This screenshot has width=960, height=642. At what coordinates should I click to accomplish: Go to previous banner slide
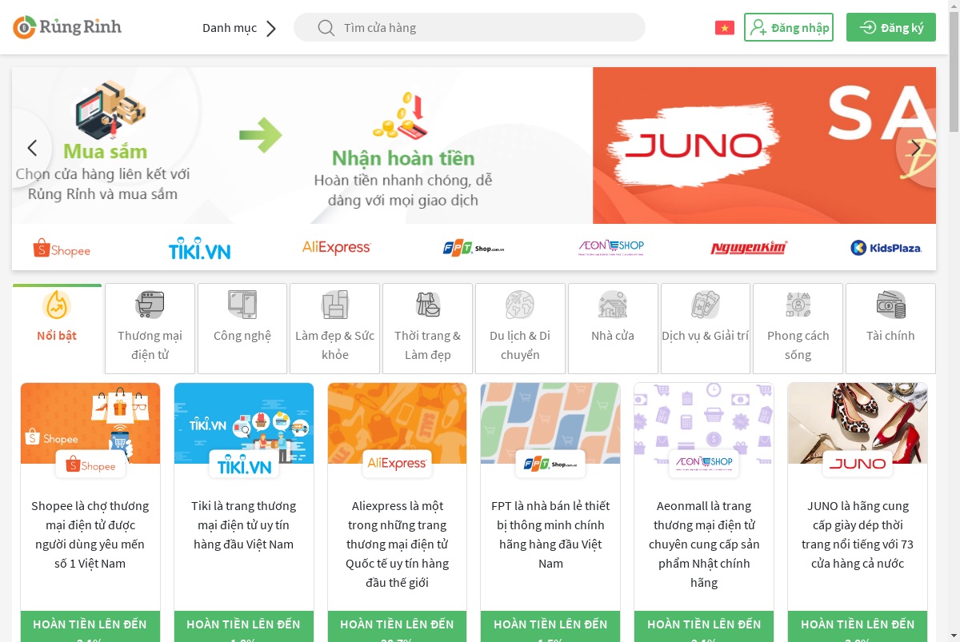32,148
